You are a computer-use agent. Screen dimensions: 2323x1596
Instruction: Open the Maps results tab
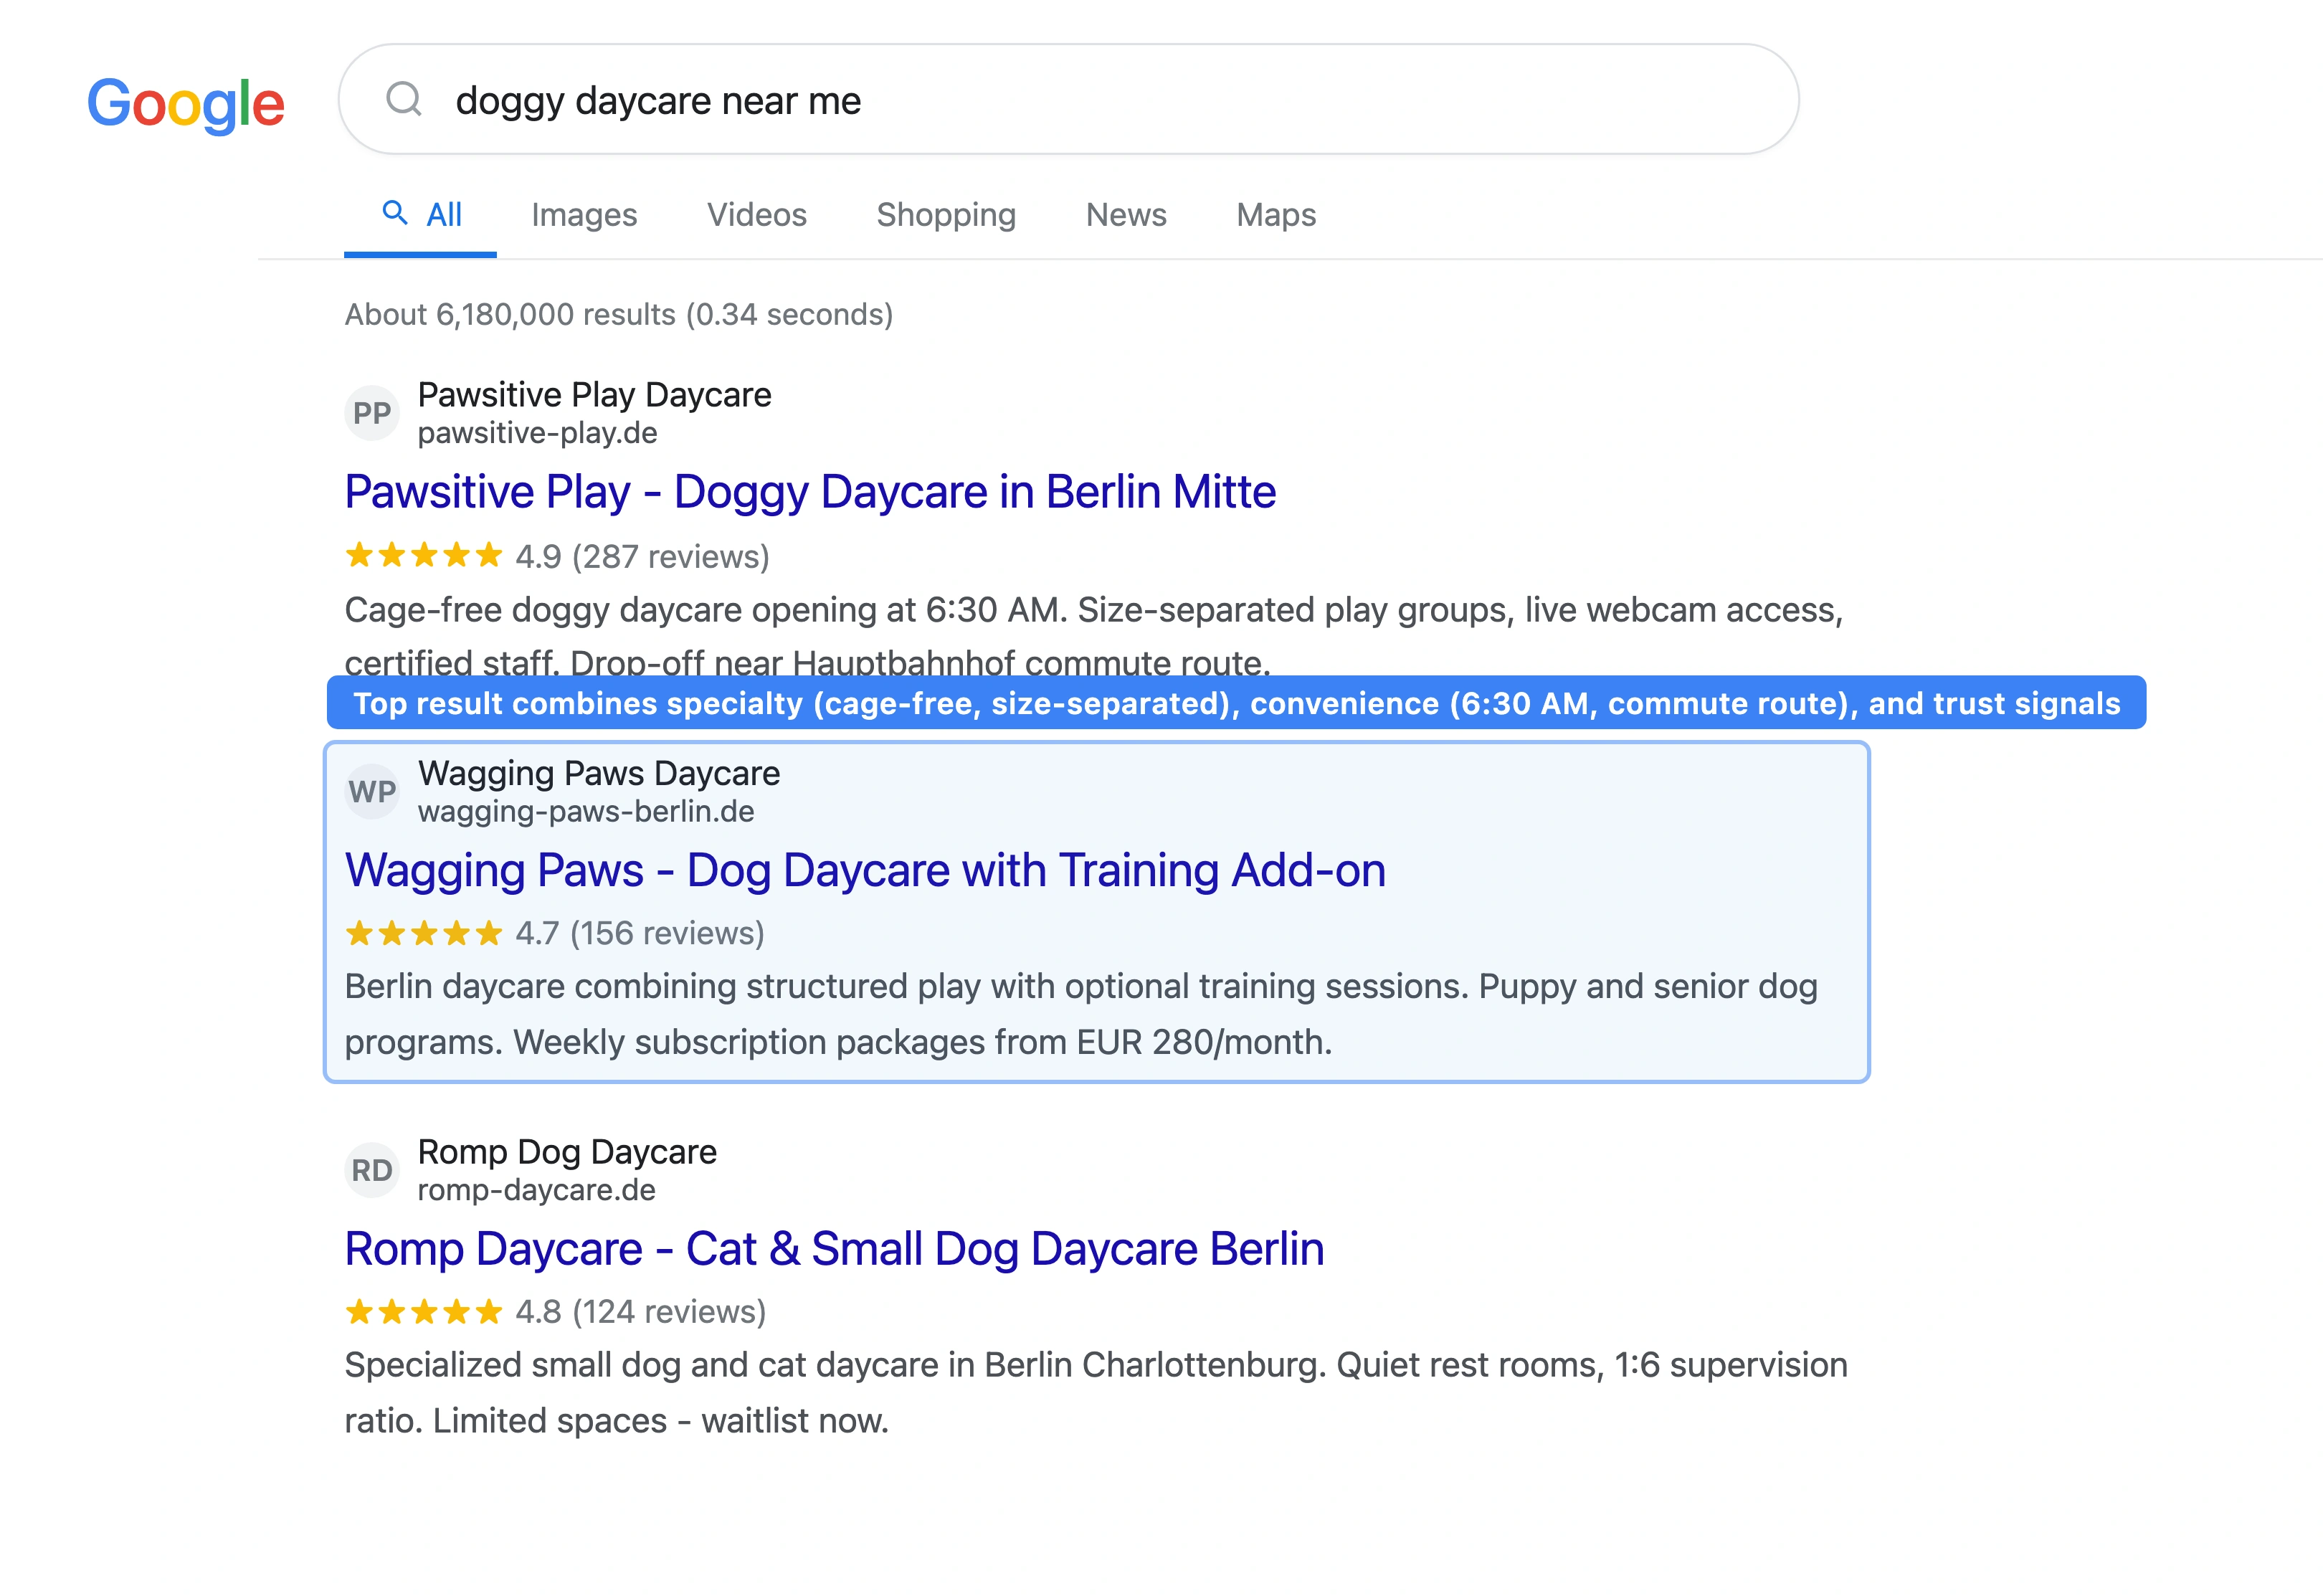(x=1275, y=214)
